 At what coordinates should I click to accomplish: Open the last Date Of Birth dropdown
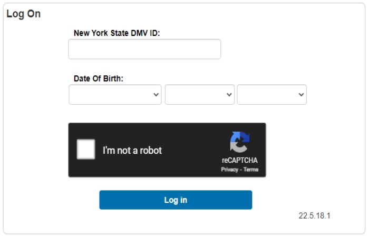(x=272, y=94)
